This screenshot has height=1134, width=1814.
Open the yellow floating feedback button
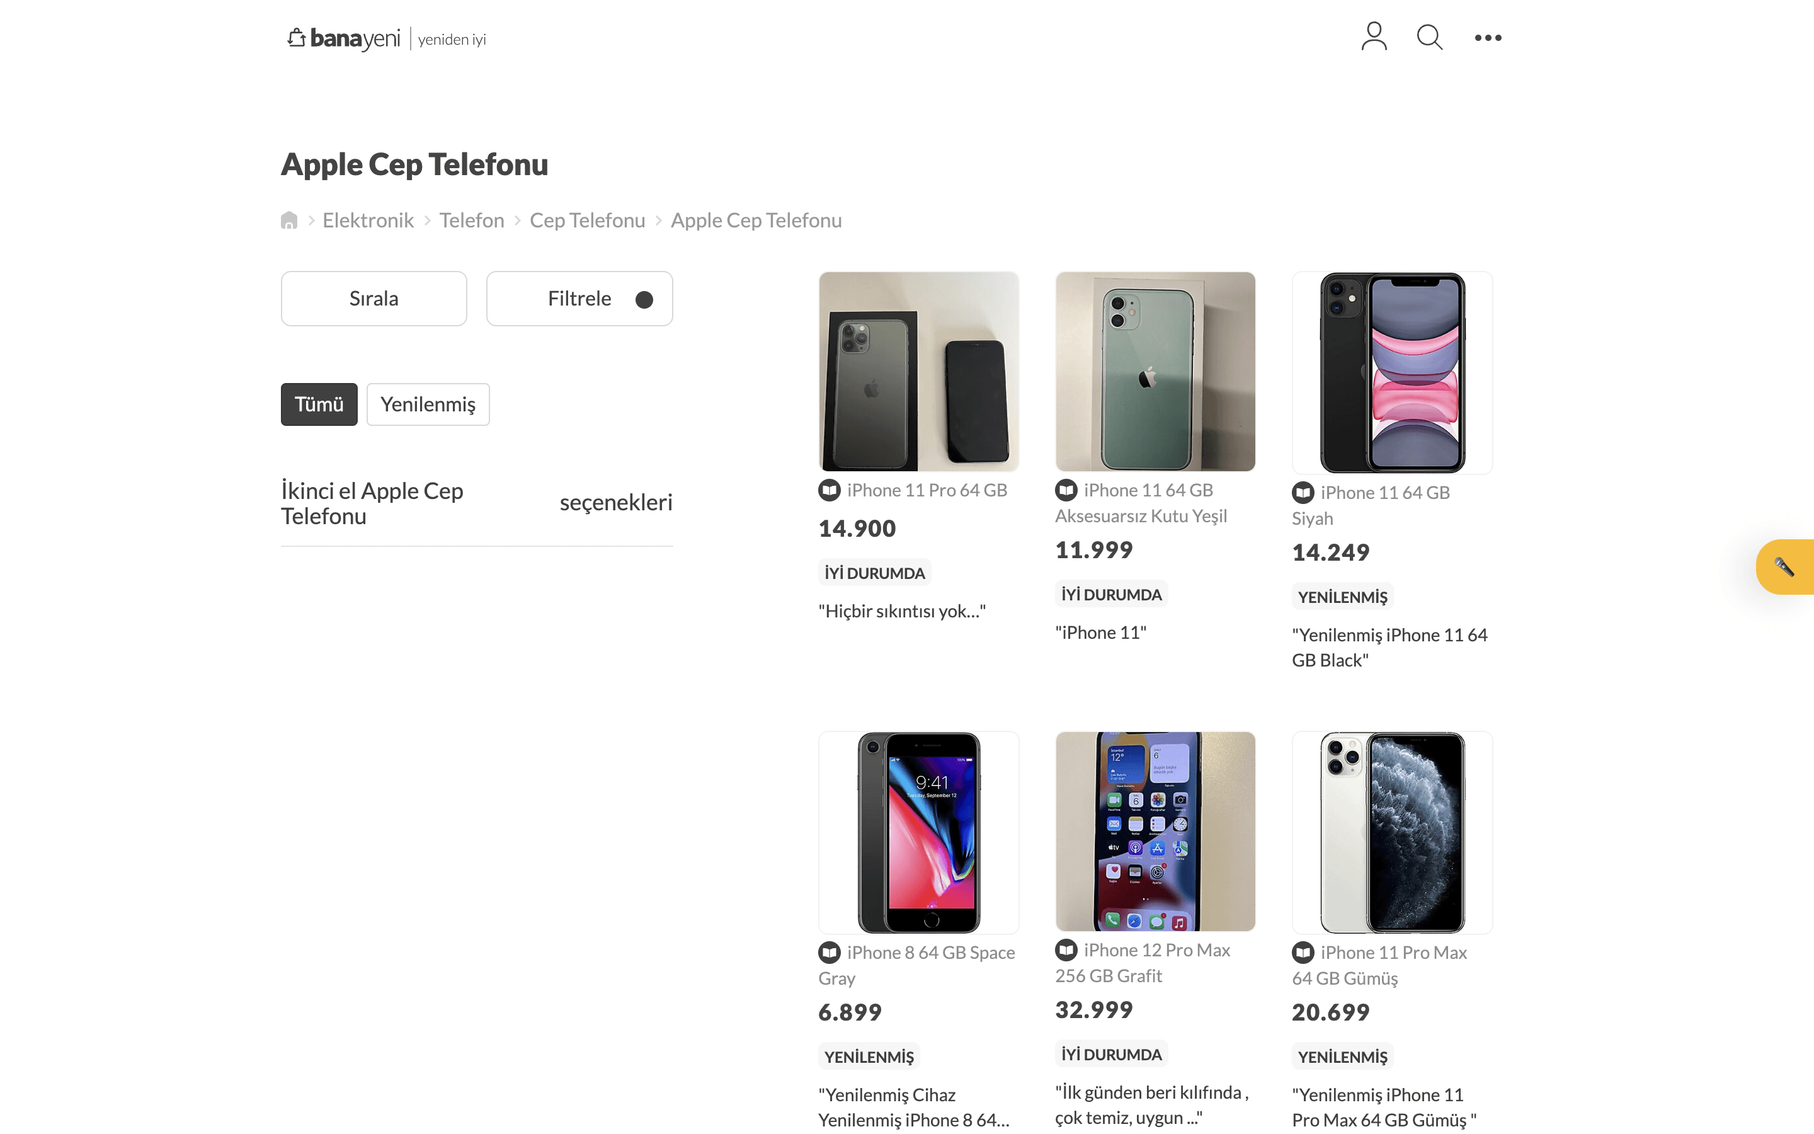1784,567
